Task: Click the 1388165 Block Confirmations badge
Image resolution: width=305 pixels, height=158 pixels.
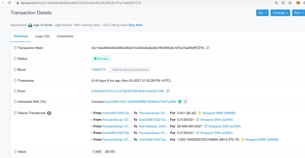Action: pos(129,70)
